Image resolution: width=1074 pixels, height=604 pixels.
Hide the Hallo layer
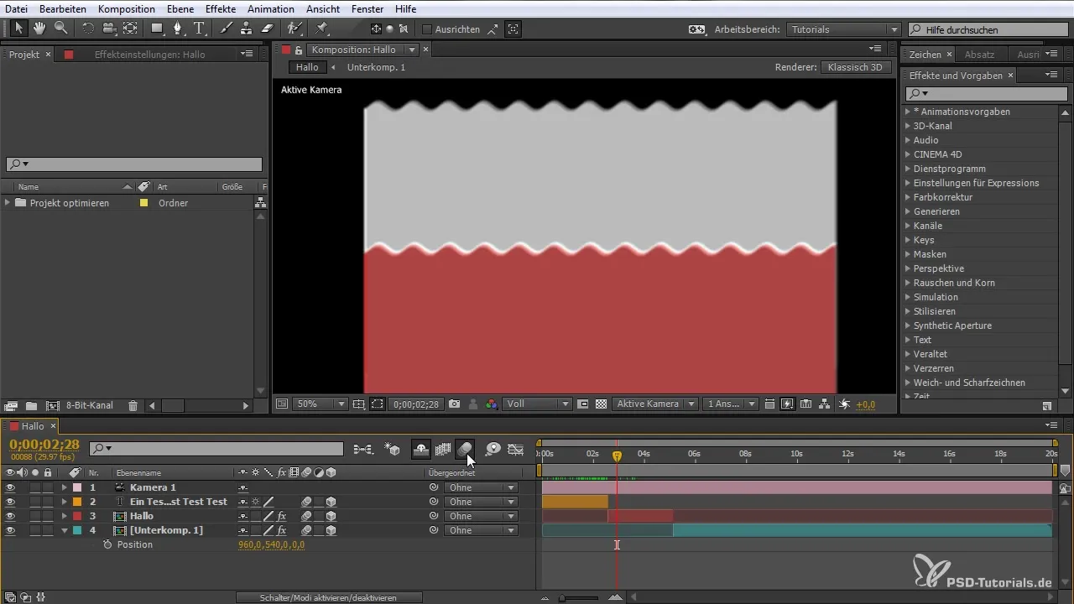[10, 516]
